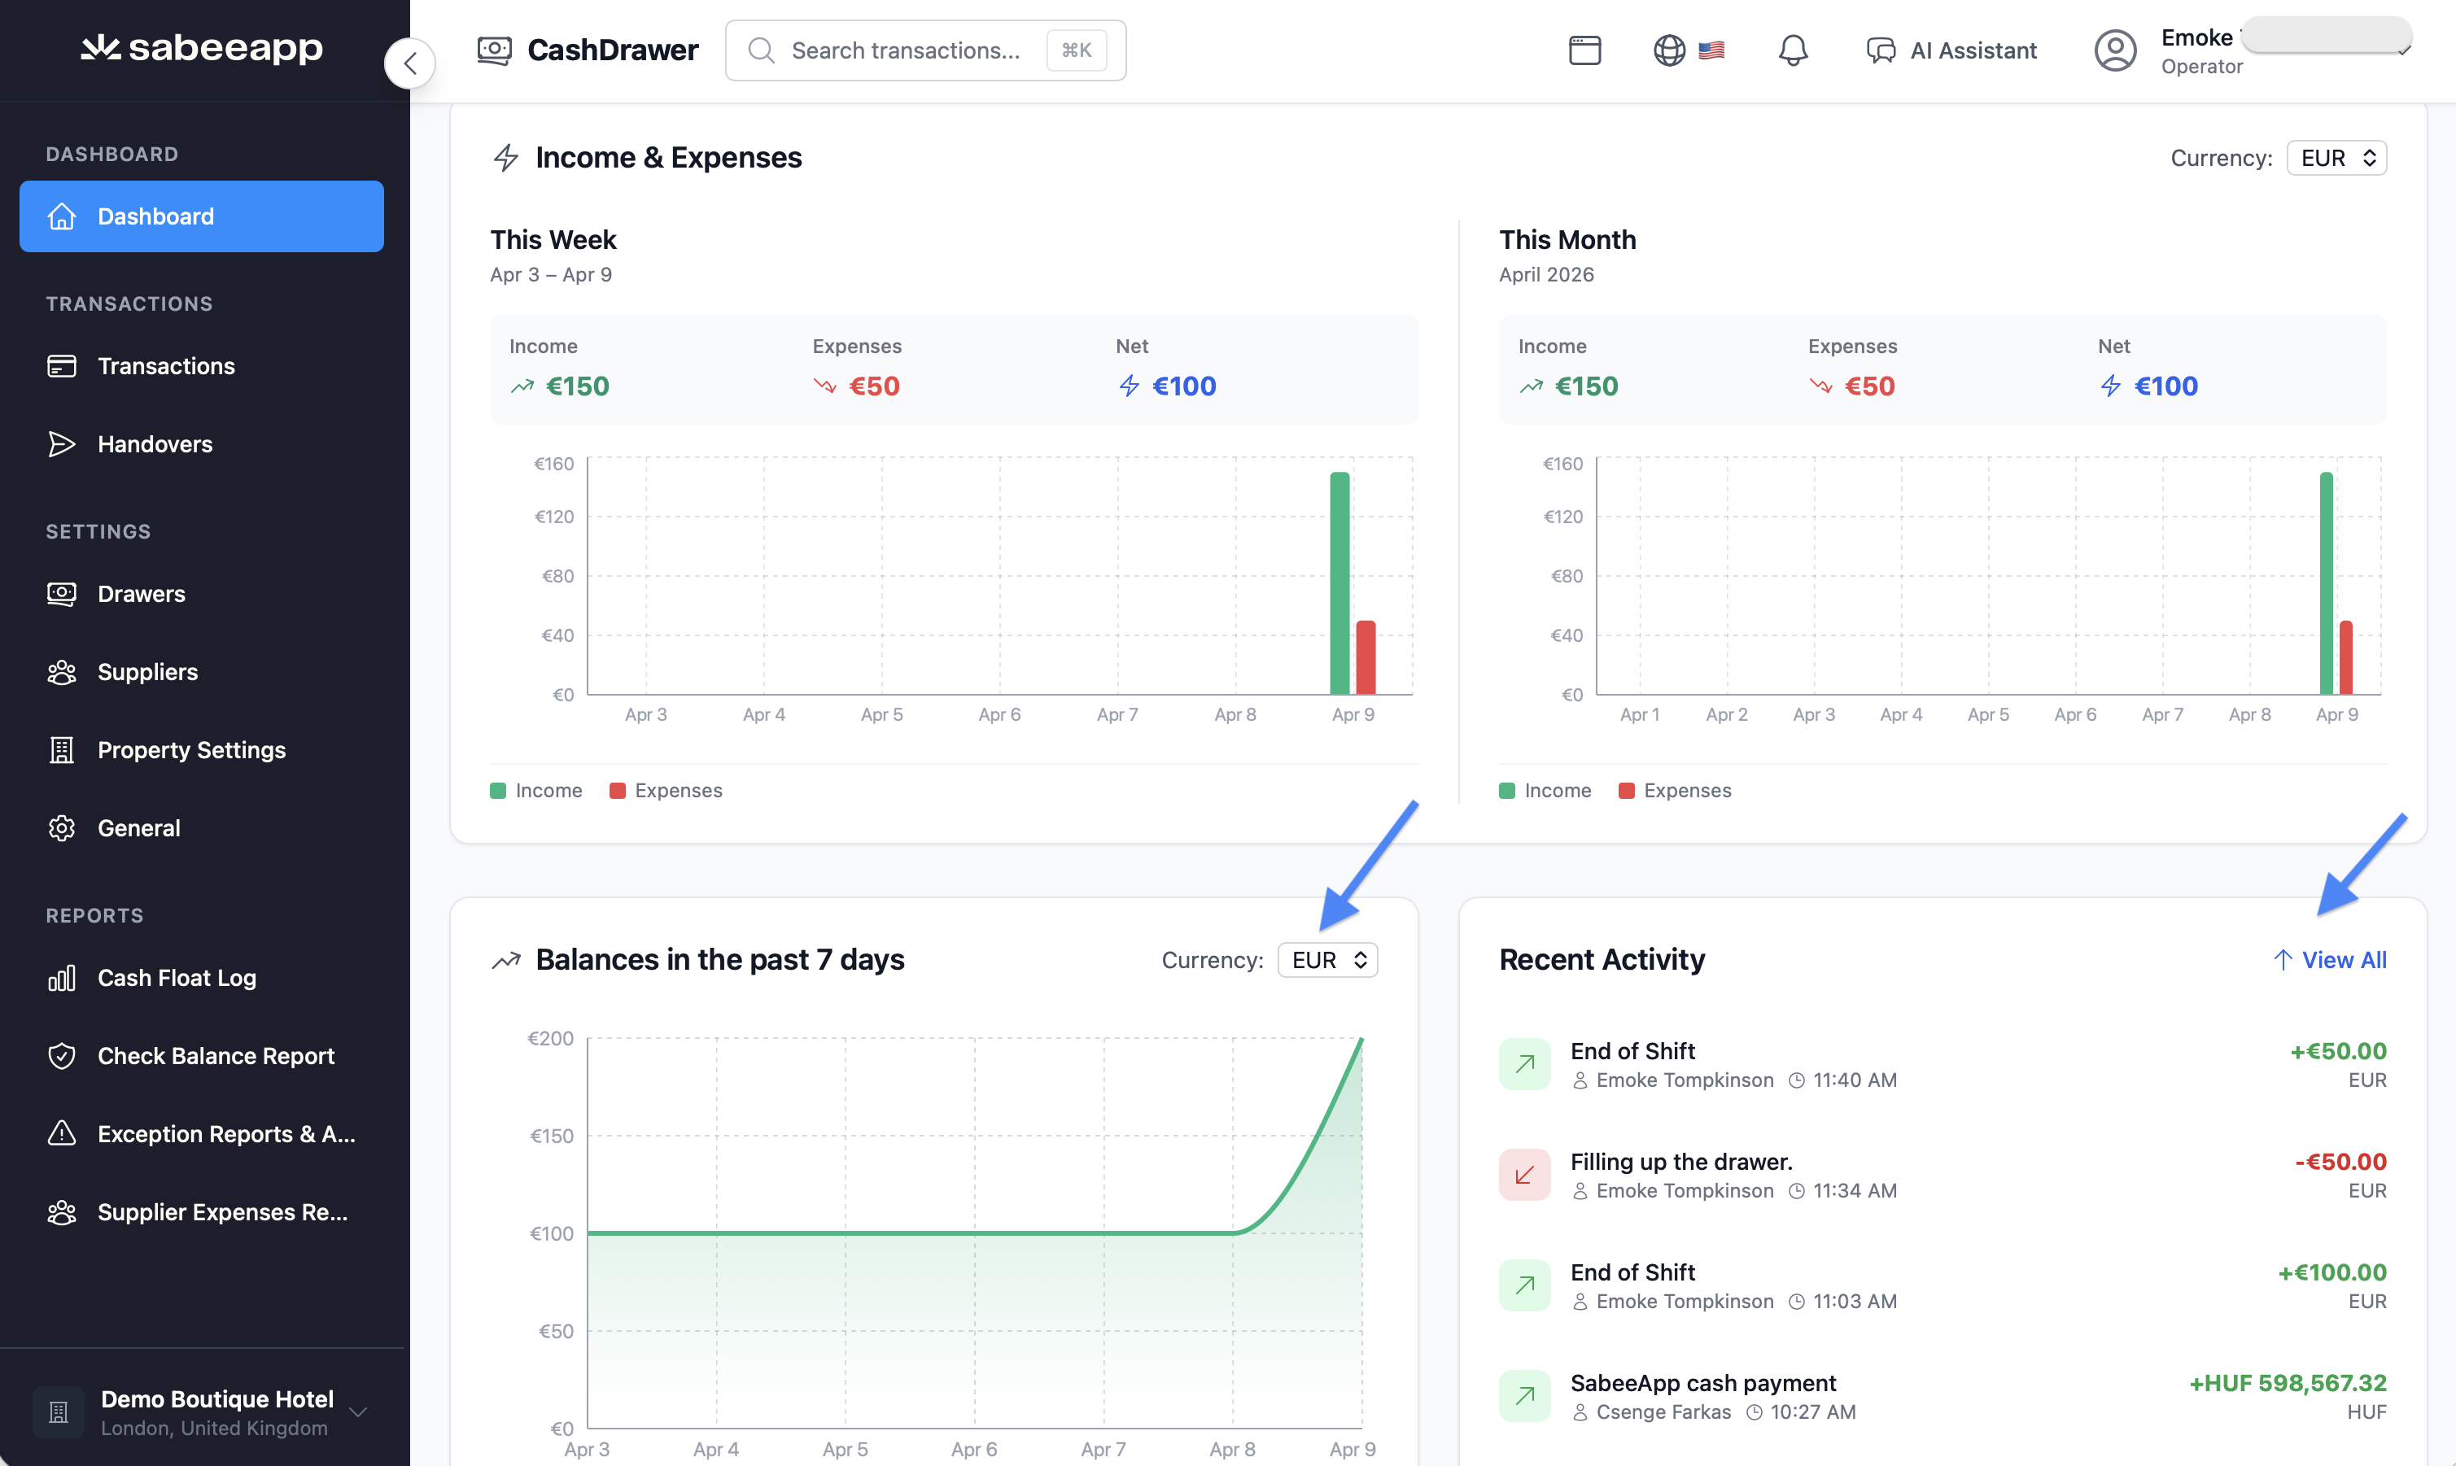This screenshot has height=1466, width=2456.
Task: Open the Income & Expenses currency dropdown
Action: [x=2336, y=158]
